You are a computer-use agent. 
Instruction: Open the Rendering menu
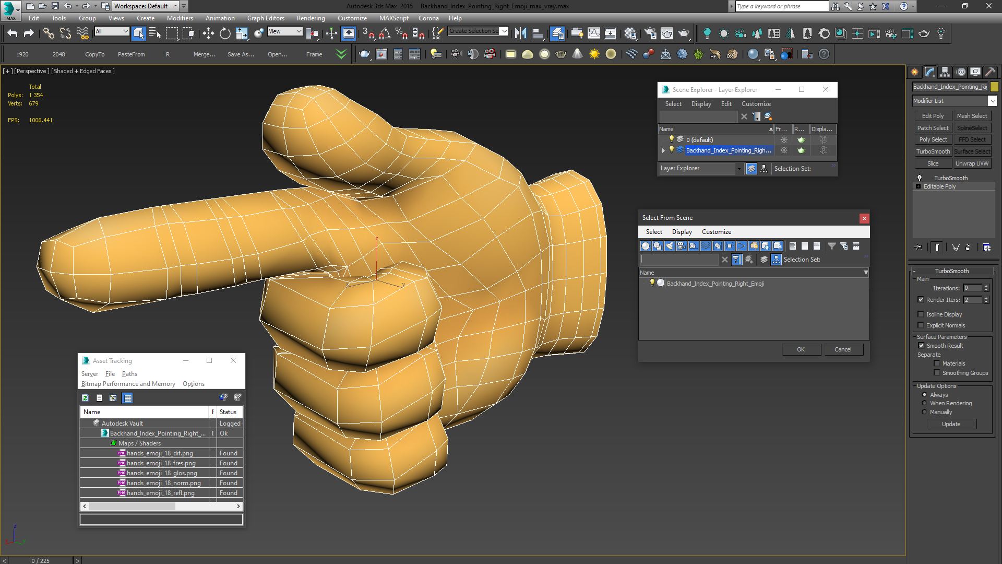[311, 18]
